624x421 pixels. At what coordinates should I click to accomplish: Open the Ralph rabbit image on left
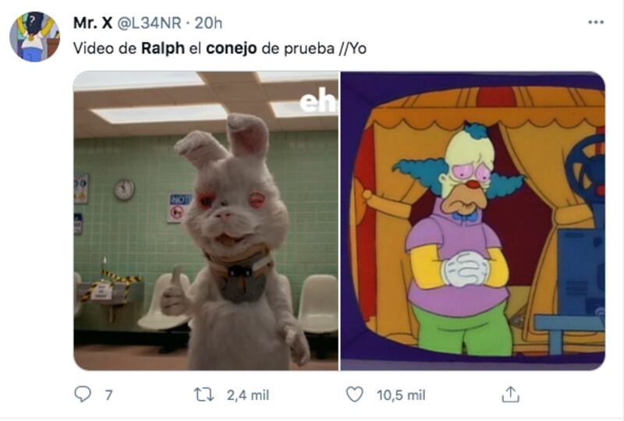pos(206,221)
